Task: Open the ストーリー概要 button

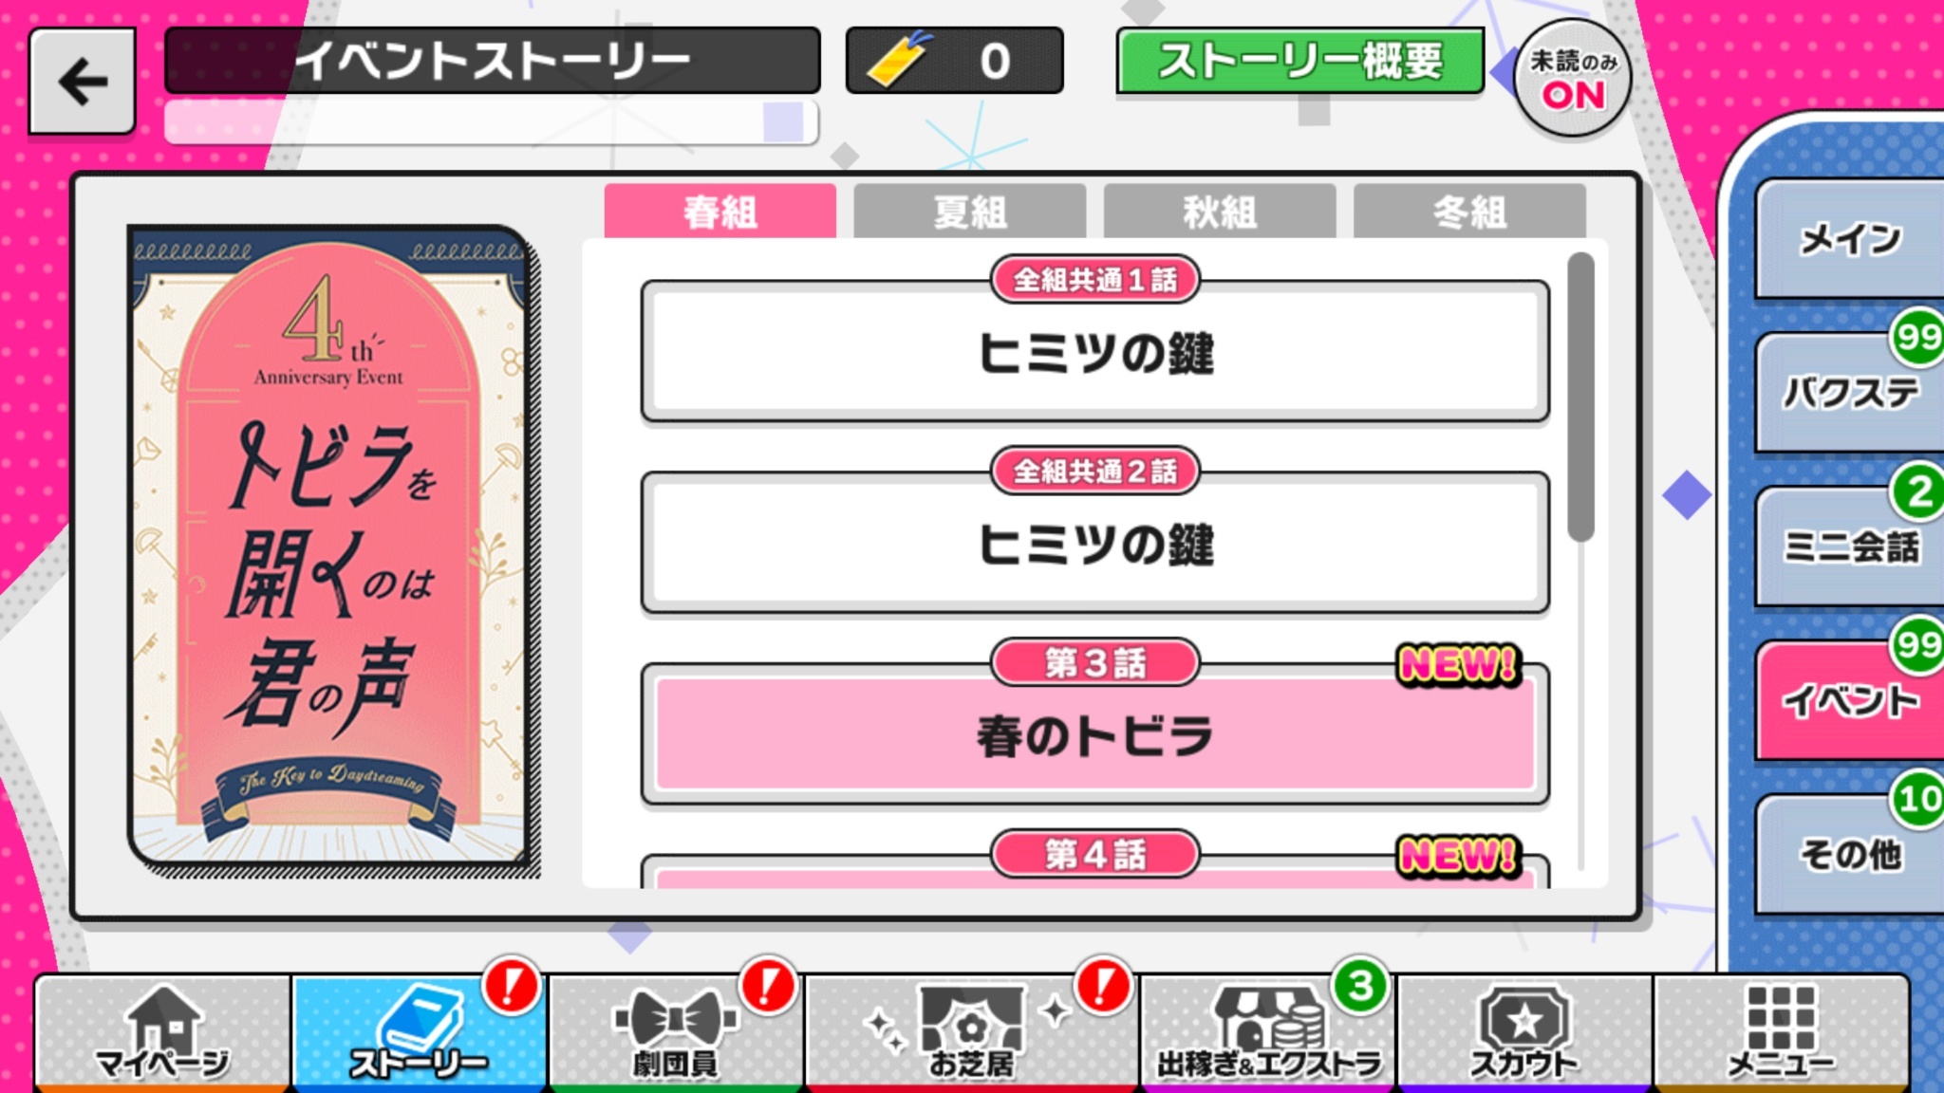Action: (1300, 62)
